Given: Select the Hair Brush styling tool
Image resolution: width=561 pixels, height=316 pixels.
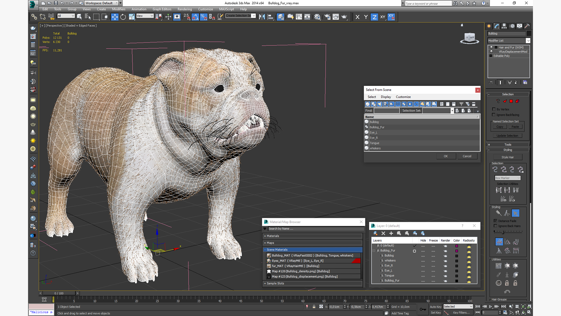Looking at the screenshot, I should pyautogui.click(x=498, y=213).
